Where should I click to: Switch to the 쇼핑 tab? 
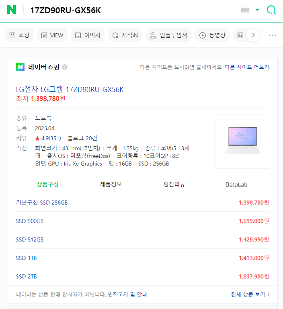click(x=19, y=35)
